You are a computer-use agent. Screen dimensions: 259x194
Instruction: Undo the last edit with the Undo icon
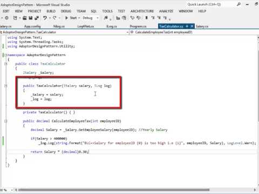point(45,18)
